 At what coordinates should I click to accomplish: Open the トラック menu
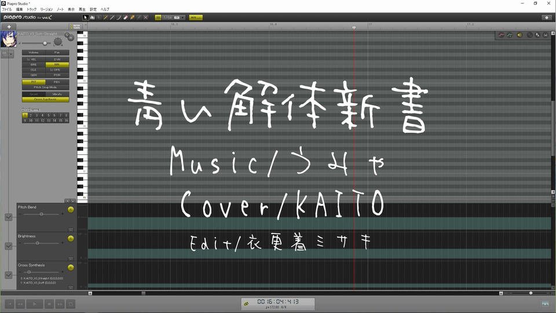click(31, 10)
